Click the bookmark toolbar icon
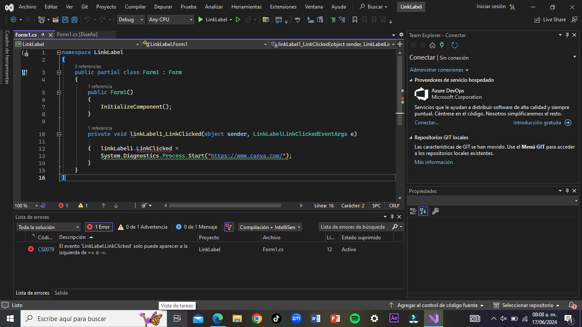 [x=354, y=20]
